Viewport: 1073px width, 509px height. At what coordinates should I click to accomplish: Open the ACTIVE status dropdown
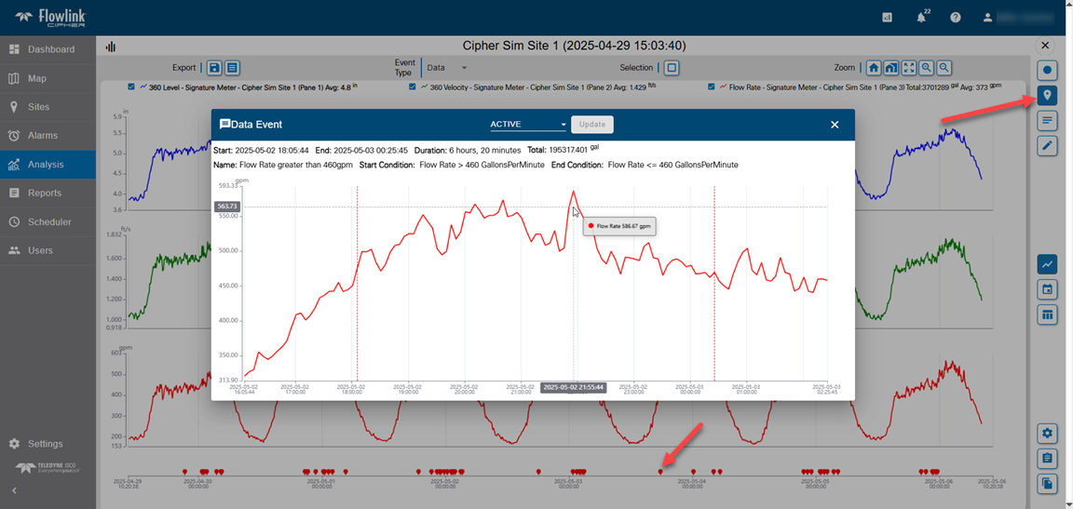point(528,125)
